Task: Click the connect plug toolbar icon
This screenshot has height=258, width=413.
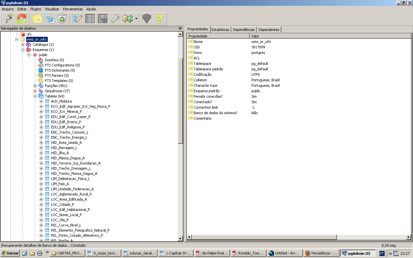Action: coord(9,19)
